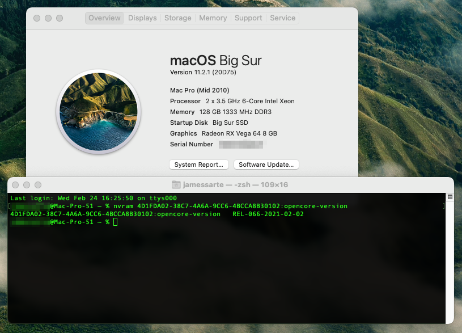Click the Terminal scrollback marker icon
This screenshot has width=462, height=333.
[450, 197]
